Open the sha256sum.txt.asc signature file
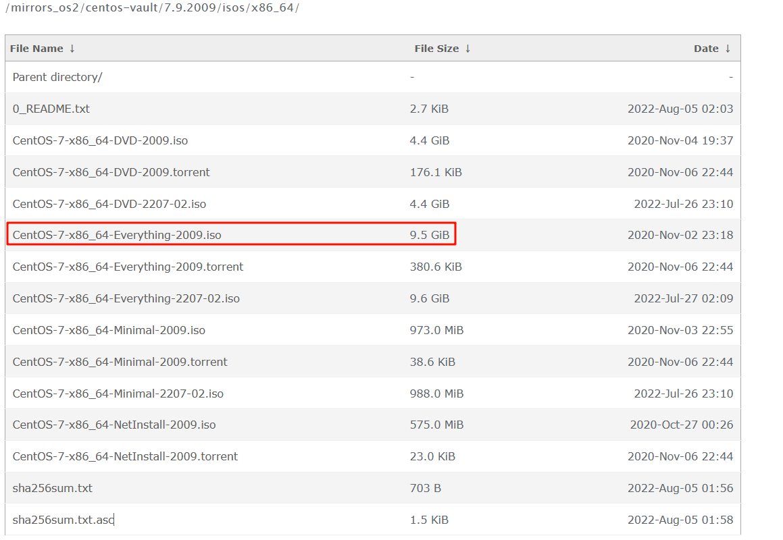783x540 pixels. pos(64,520)
